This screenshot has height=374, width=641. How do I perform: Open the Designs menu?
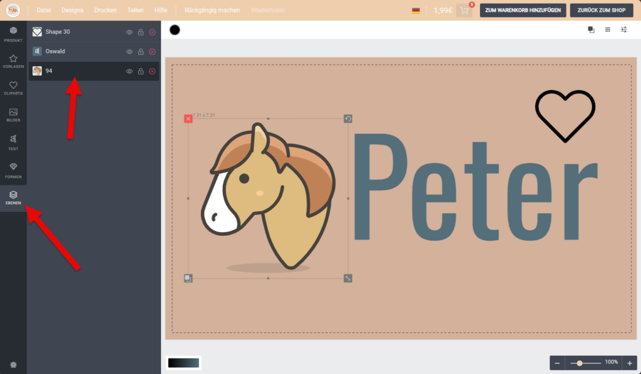pyautogui.click(x=72, y=11)
